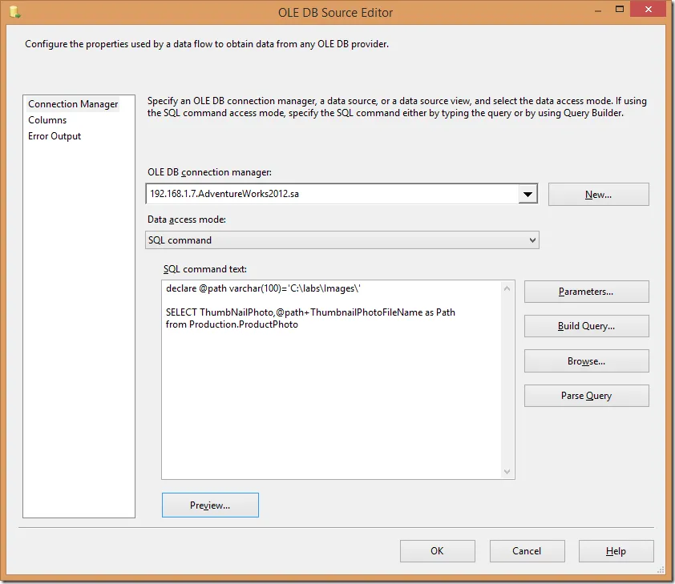This screenshot has height=584, width=675.
Task: Click the 'SELECT ThumbNailPhoto' query line
Action: (x=310, y=312)
